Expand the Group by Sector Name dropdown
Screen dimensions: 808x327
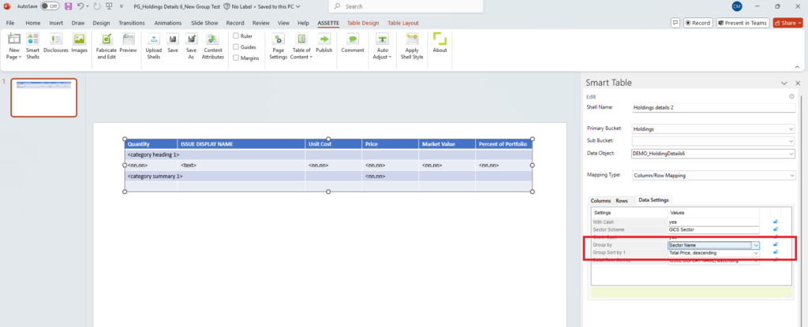[x=755, y=246]
